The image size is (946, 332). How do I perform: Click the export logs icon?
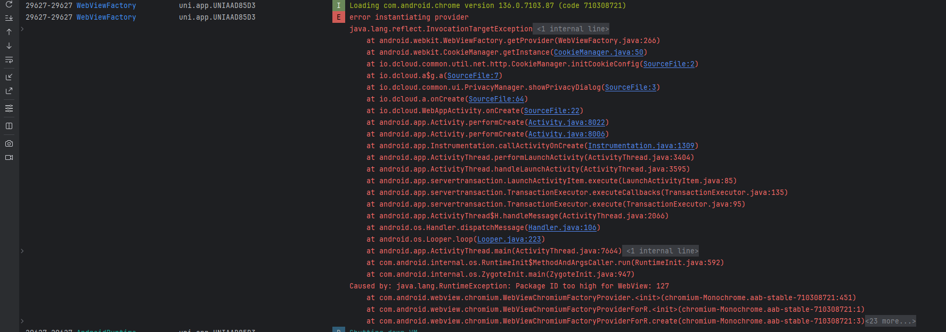pyautogui.click(x=9, y=91)
